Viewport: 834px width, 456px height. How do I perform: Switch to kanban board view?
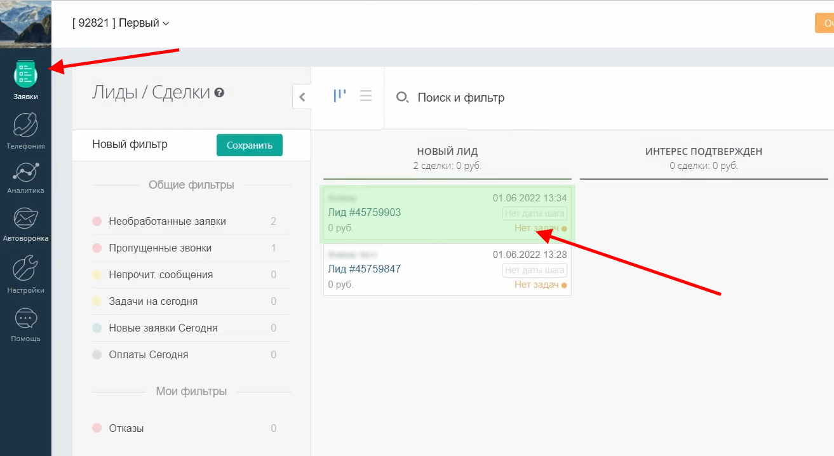340,96
